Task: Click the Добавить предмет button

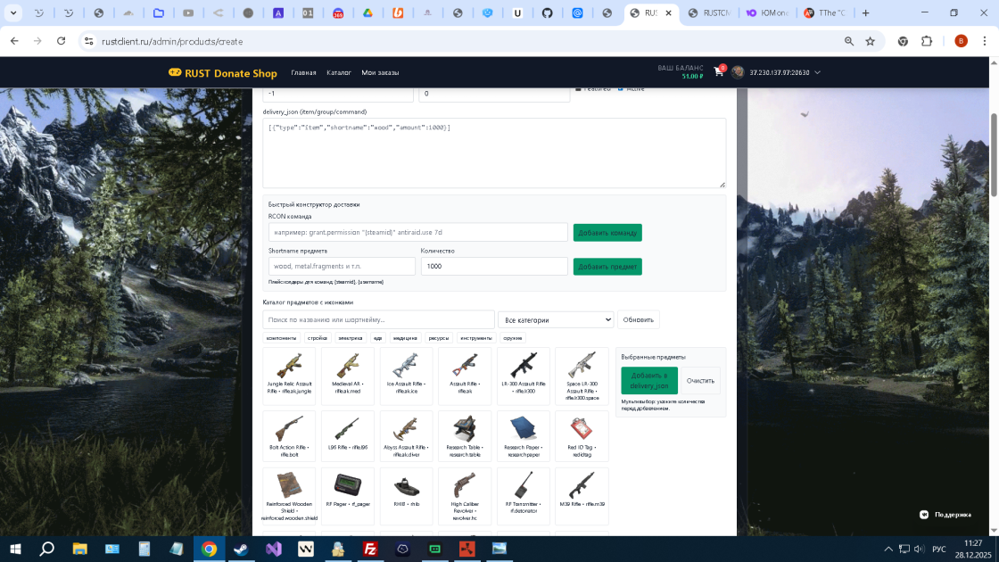Action: (x=607, y=267)
